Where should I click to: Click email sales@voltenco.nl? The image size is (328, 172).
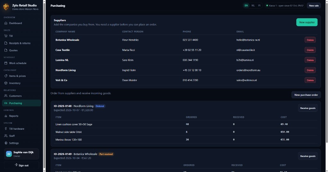[x=246, y=80]
